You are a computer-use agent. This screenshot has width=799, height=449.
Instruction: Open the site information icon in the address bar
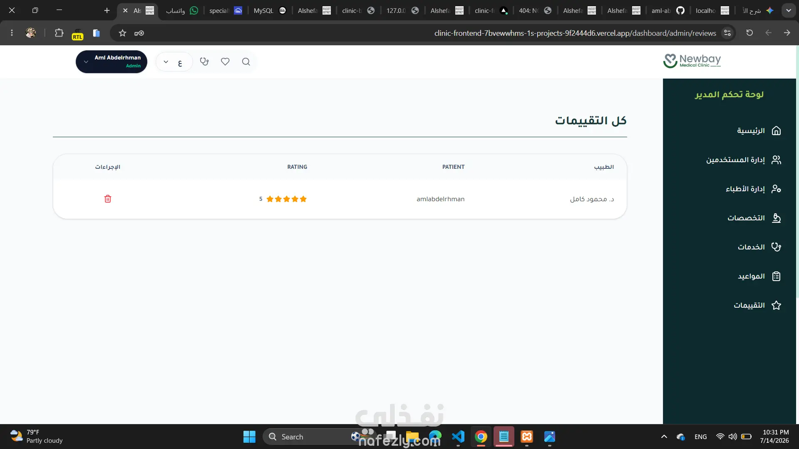tap(727, 33)
